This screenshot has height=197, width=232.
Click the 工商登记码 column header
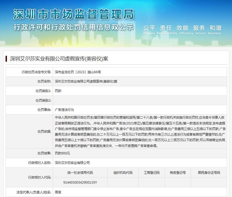(x=151, y=172)
